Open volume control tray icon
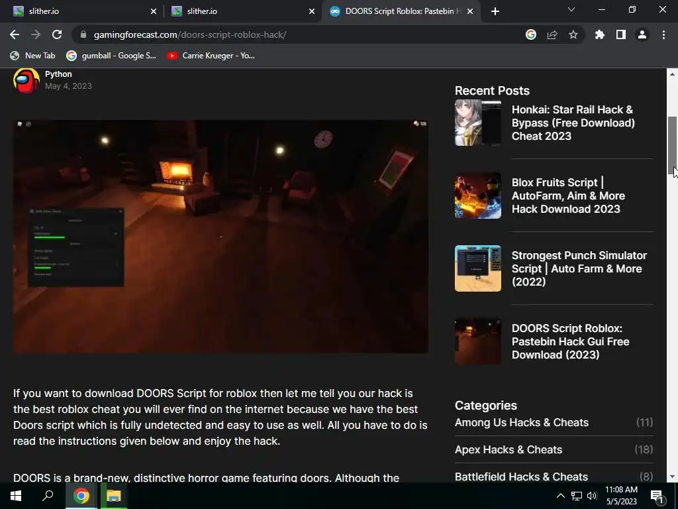Screen dimensions: 678x509 coord(592,496)
